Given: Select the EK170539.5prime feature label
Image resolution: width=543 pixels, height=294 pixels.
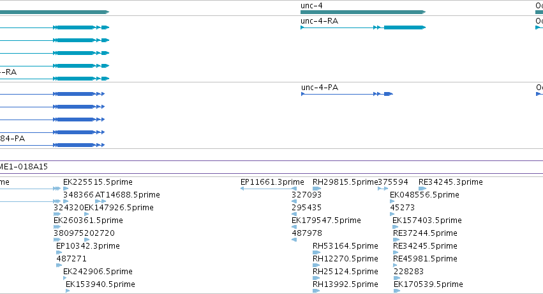Looking at the screenshot, I should (428, 284).
